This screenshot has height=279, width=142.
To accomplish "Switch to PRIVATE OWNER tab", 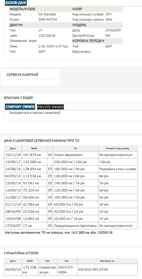I will point(50,107).
